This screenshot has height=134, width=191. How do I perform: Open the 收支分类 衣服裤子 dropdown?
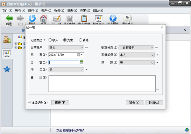point(136,48)
